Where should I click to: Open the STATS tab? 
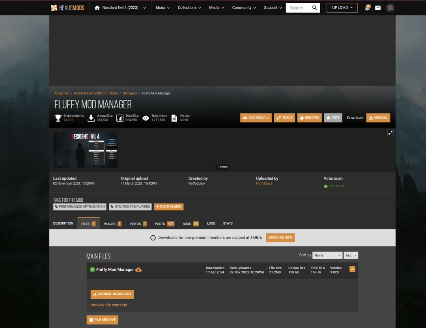click(228, 223)
